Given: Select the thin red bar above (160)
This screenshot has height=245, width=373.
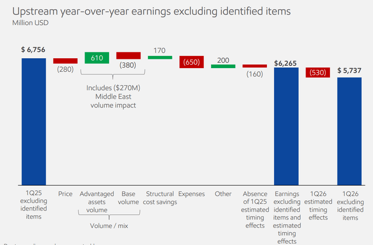Looking at the screenshot, I should click(255, 66).
